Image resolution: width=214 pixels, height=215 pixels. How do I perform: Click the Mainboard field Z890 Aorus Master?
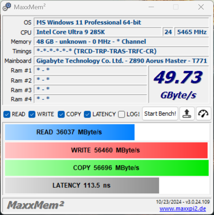(121, 61)
